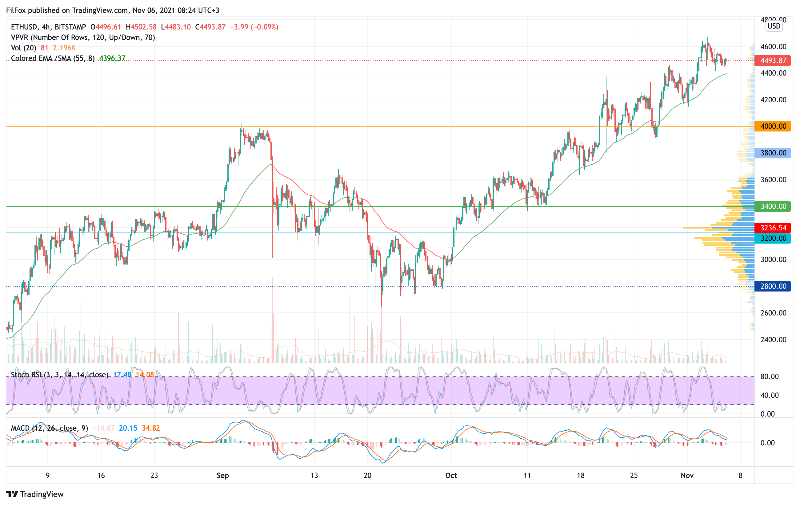Click the TradingView wordmark text
Screen dimensions: 800x505
42,494
